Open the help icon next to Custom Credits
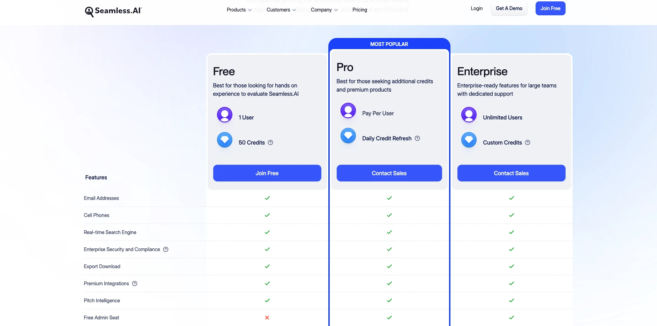The width and height of the screenshot is (657, 326). [528, 142]
